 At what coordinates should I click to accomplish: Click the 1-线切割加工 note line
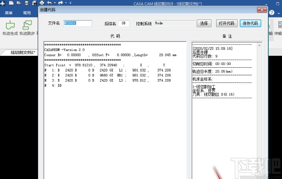click(x=204, y=87)
